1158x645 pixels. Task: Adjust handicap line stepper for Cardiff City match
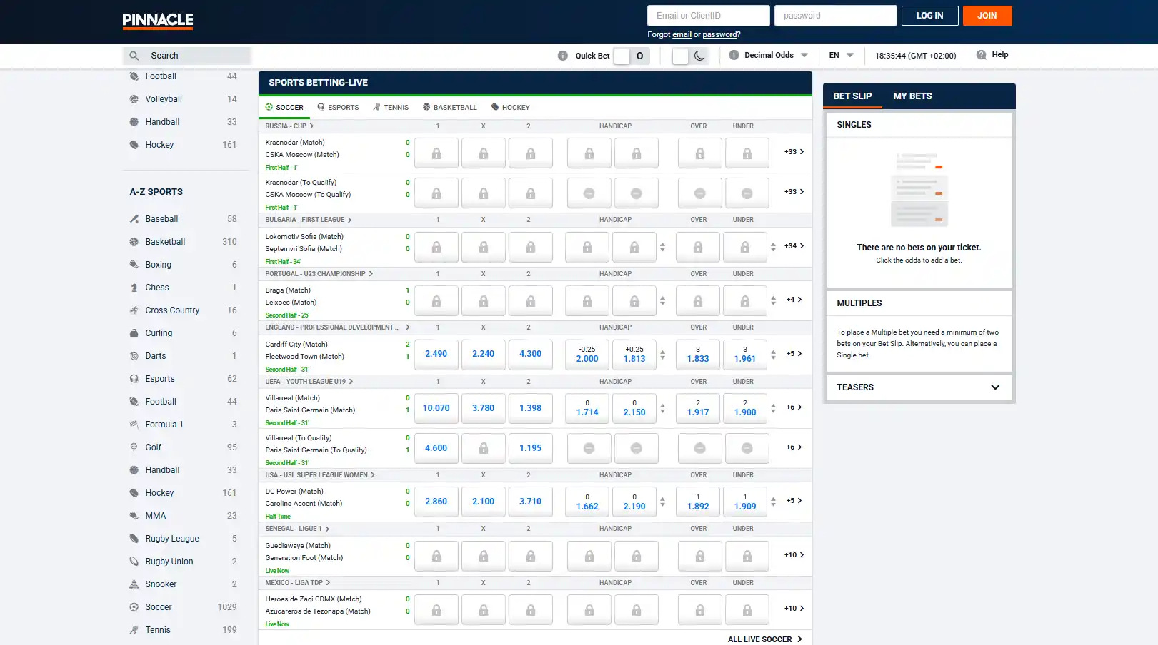662,355
